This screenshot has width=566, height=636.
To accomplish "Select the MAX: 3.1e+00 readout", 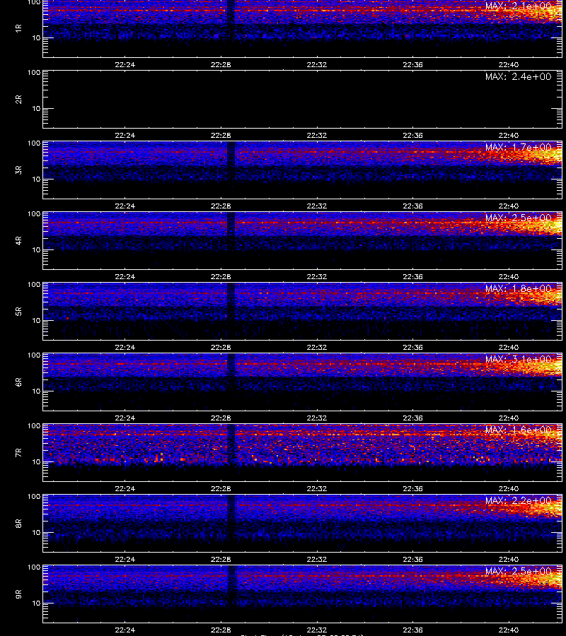I will (518, 360).
